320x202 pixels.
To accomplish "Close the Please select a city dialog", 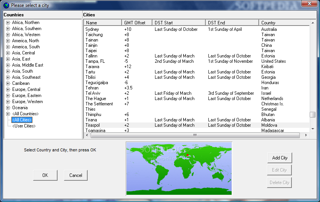I will pos(309,3).
